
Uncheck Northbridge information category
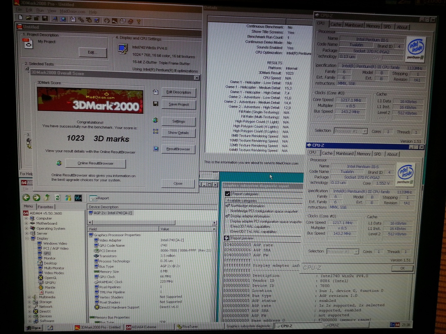point(228,205)
